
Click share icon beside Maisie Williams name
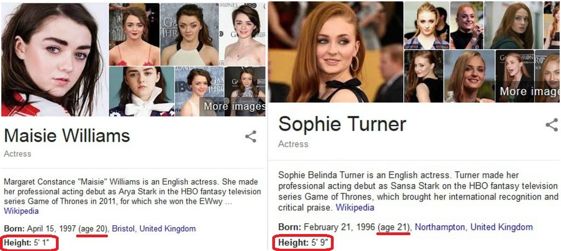(x=250, y=136)
